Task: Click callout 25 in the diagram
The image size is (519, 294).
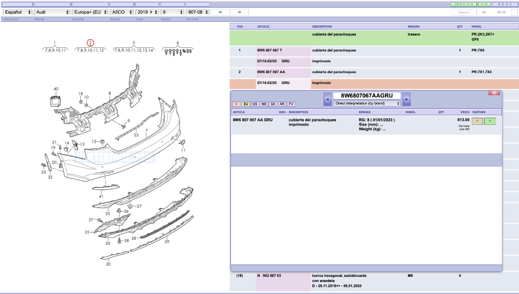Action: (108, 214)
